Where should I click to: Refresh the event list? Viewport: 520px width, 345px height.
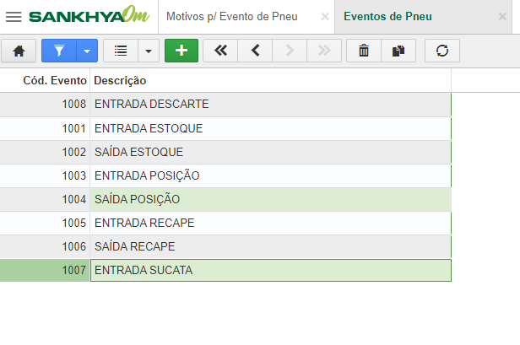[x=442, y=51]
